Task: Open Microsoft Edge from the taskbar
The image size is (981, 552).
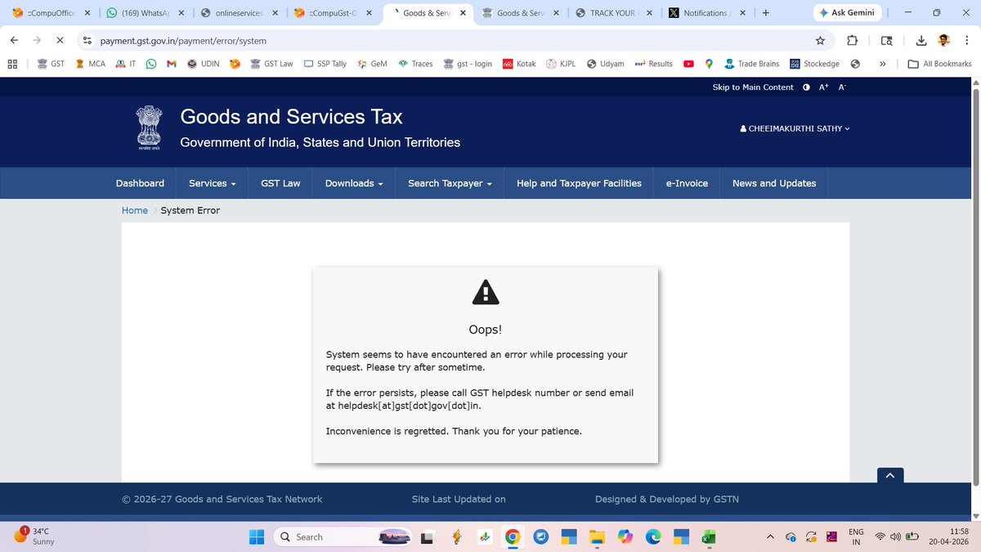Action: 653,537
